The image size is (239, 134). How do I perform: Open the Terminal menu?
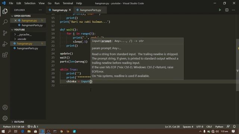click(68, 3)
